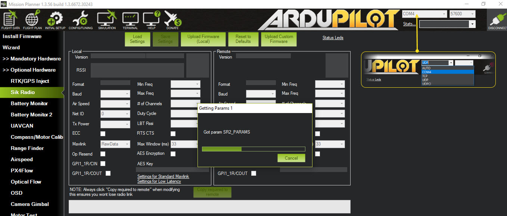The width and height of the screenshot is (507, 216).
Task: Launch the Terminal icon
Action: [130, 20]
